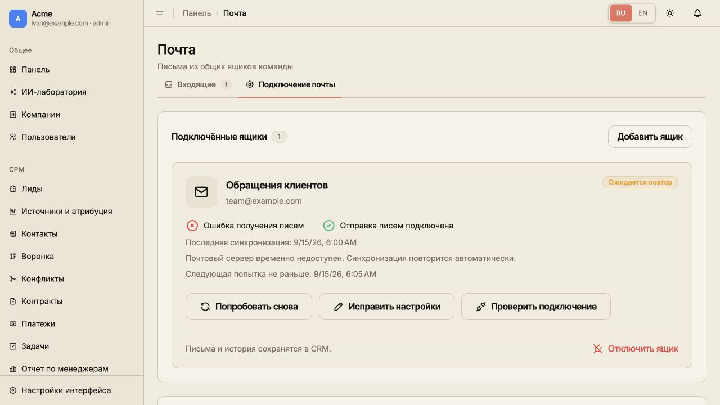Select the Подключение почты tab
Screen dimensions: 720x405
click(x=290, y=84)
